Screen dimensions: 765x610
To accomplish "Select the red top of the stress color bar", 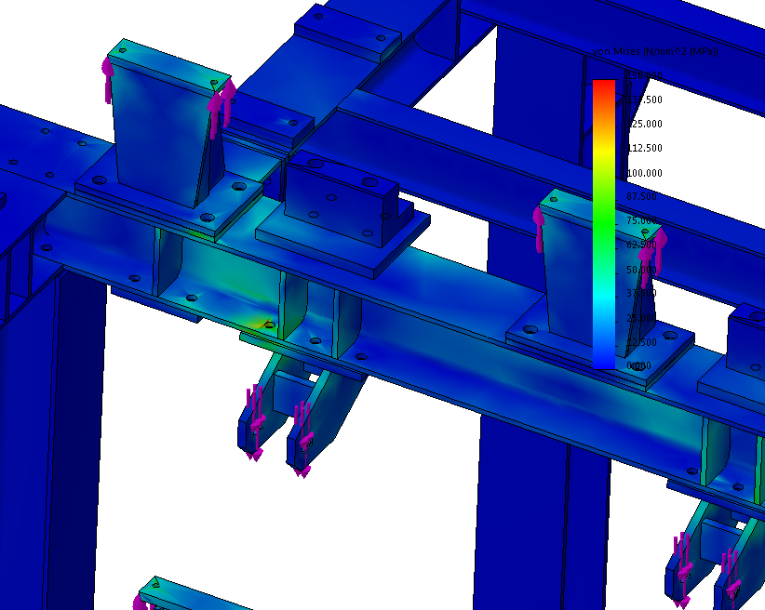I will [603, 86].
